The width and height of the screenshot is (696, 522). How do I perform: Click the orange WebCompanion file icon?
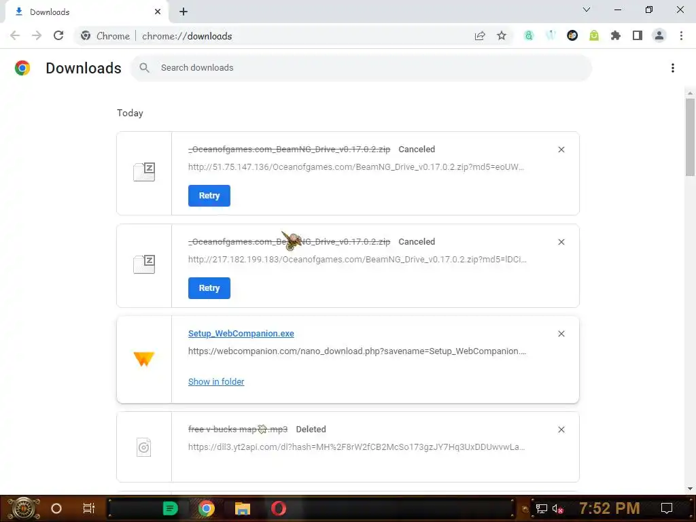(x=144, y=359)
